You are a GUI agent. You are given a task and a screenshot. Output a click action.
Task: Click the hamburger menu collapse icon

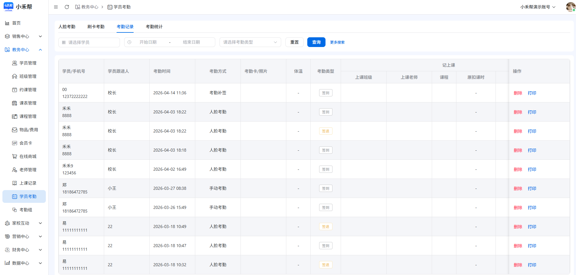(56, 7)
